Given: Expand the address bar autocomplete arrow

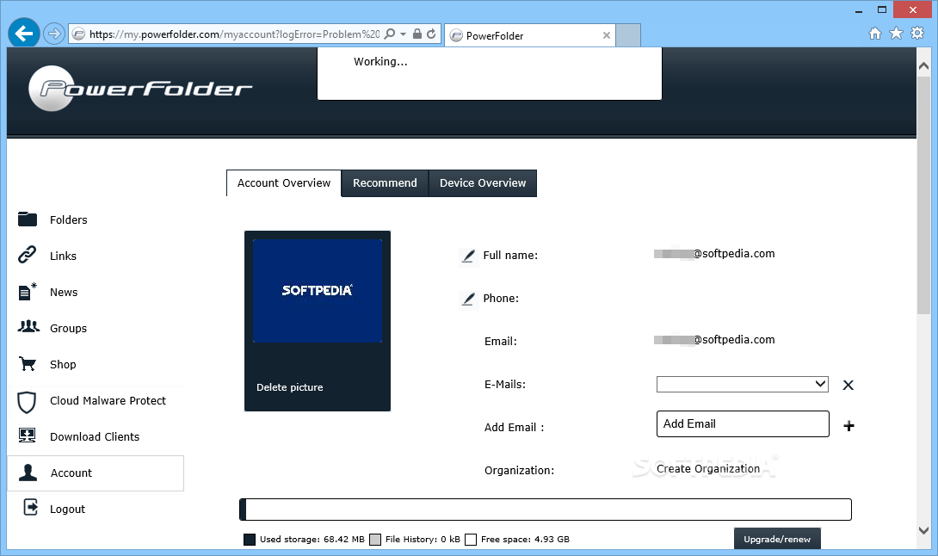Looking at the screenshot, I should point(404,34).
